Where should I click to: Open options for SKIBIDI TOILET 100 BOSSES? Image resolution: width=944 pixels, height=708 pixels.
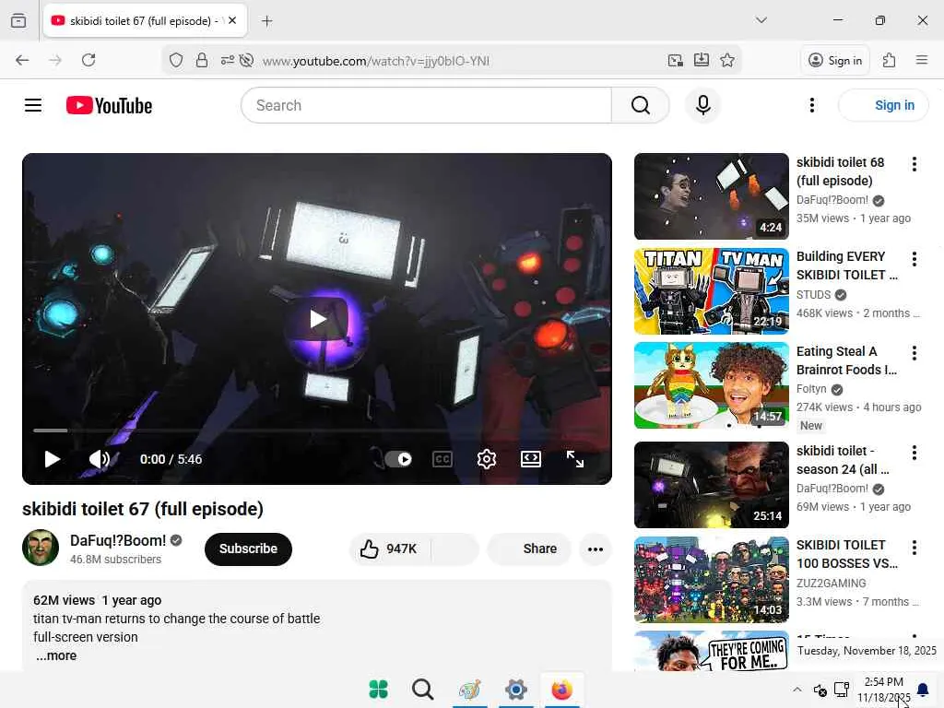point(914,548)
